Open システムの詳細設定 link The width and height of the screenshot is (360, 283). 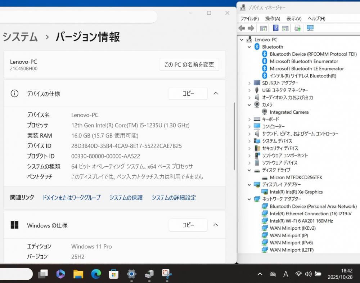coord(174,198)
